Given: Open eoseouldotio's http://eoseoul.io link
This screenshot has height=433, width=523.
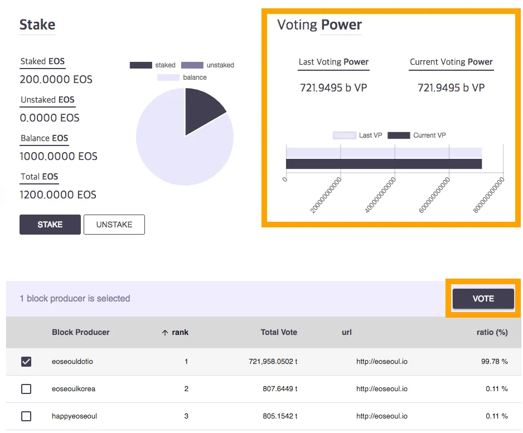Looking at the screenshot, I should 382,362.
